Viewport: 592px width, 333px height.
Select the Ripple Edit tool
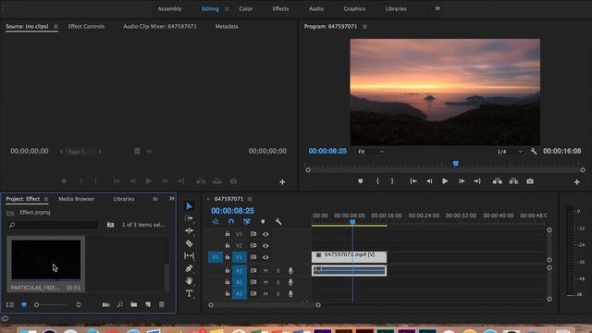pos(189,230)
